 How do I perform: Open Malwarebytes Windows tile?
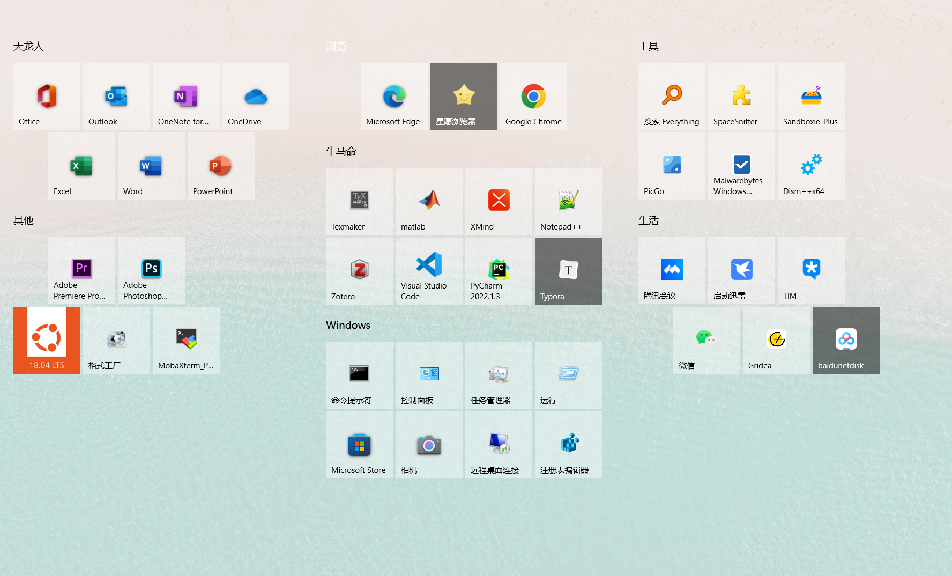coord(741,166)
